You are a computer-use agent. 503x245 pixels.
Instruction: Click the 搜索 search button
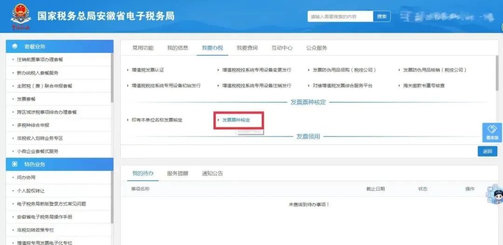point(382,16)
